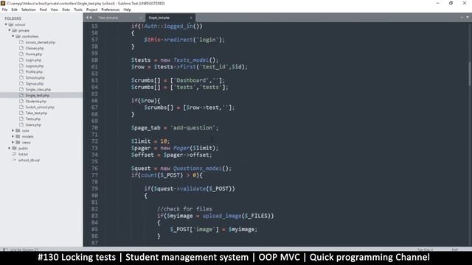Expand the core folder
The height and width of the screenshot is (265, 472).
click(x=13, y=130)
